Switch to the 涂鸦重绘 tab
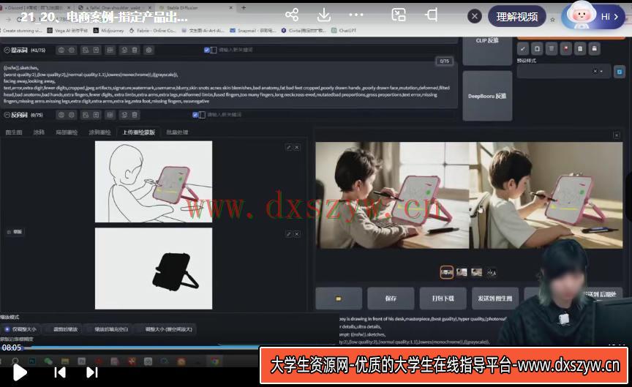The height and width of the screenshot is (387, 632). click(99, 132)
